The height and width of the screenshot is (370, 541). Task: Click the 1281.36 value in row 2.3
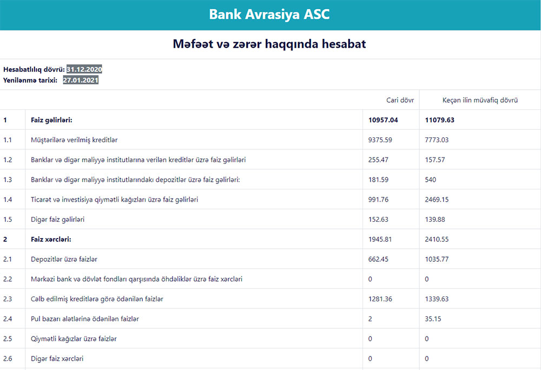pyautogui.click(x=381, y=299)
